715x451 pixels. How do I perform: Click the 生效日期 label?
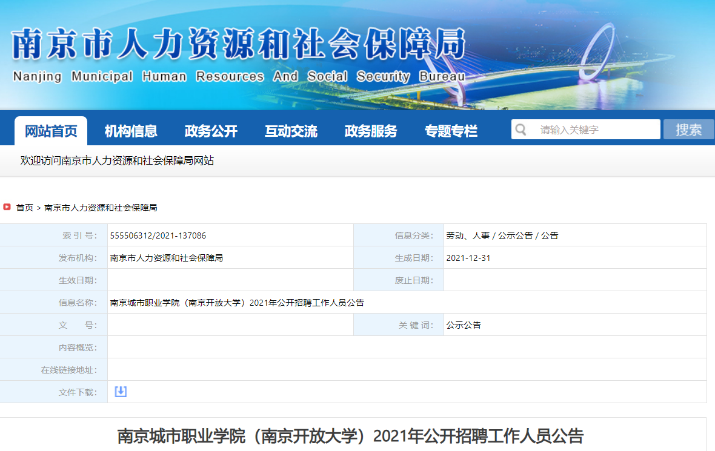point(78,280)
